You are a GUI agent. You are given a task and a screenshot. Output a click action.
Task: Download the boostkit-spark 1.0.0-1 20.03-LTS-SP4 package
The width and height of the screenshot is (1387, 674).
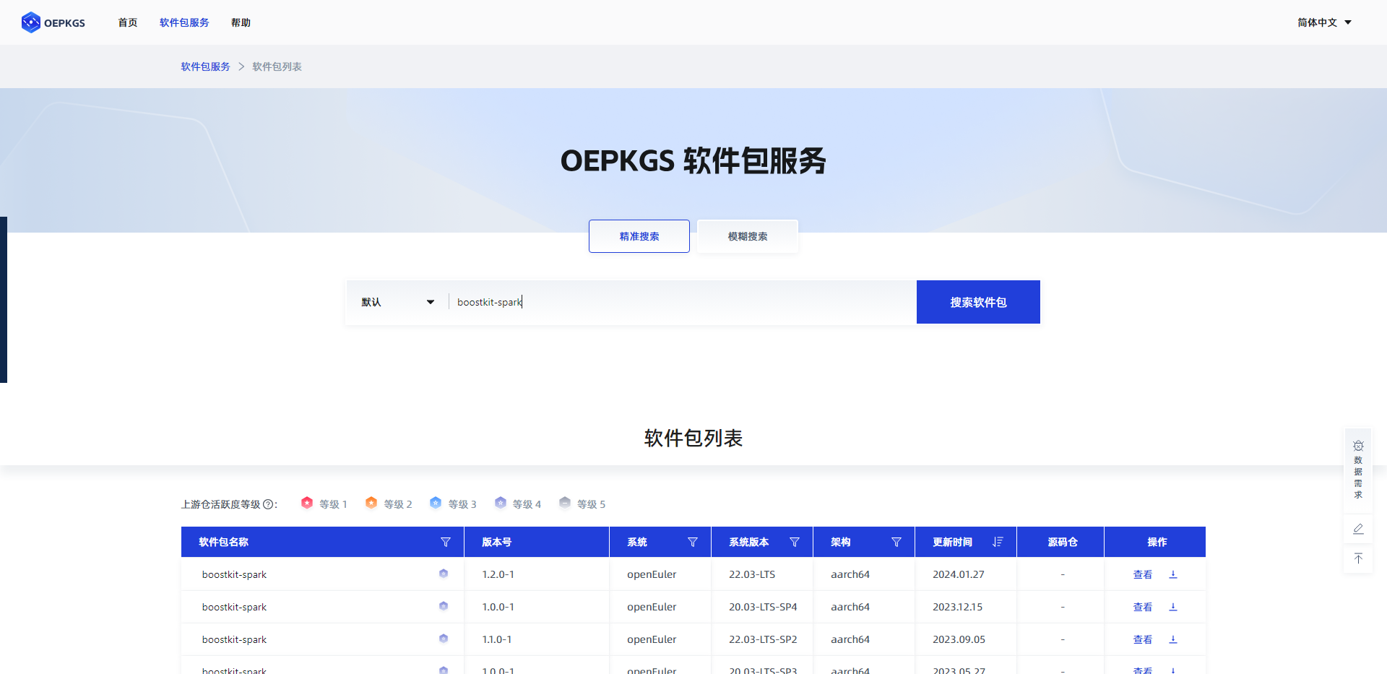pyautogui.click(x=1173, y=607)
